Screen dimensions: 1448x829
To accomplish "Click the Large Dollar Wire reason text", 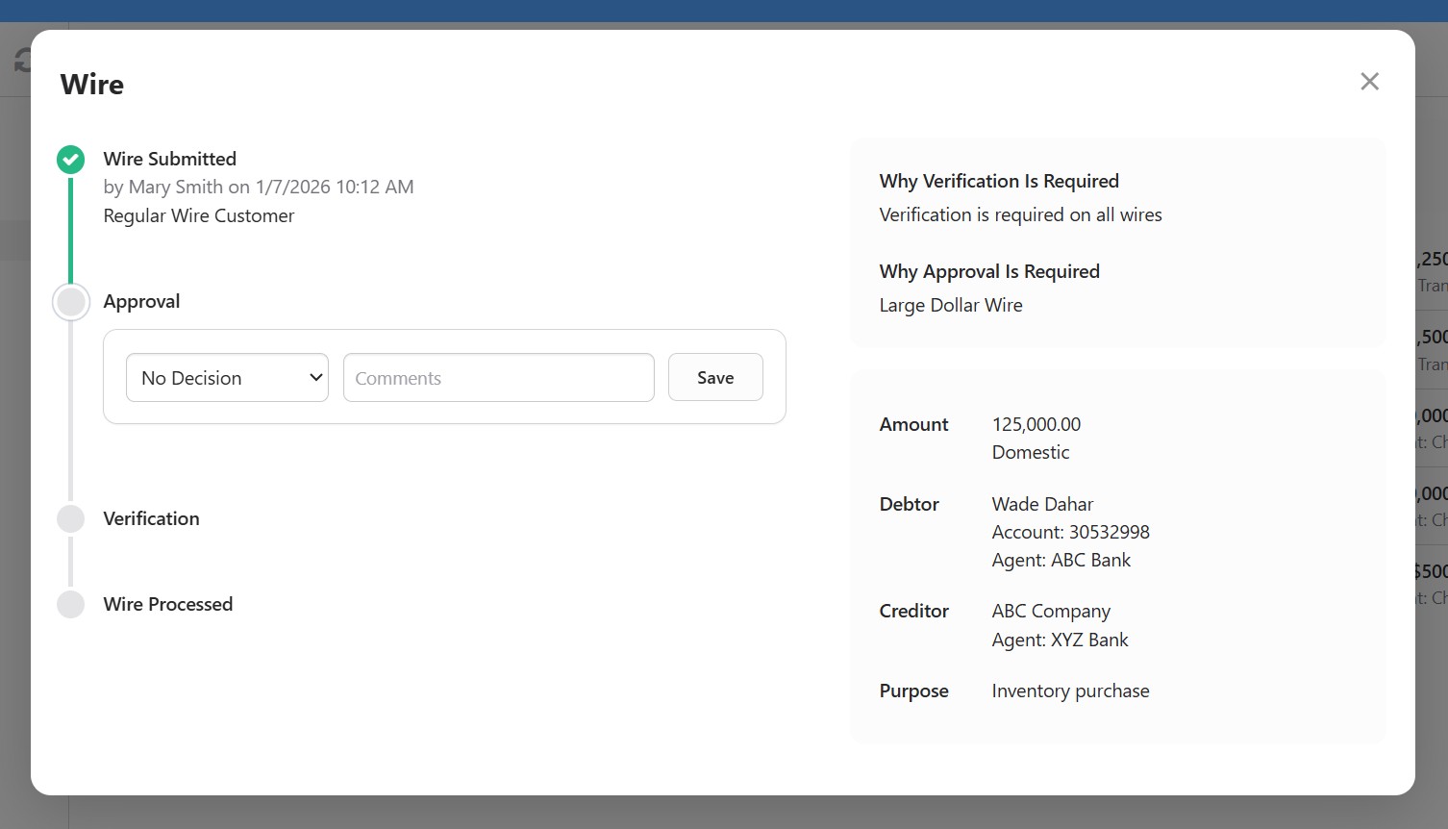I will click(x=950, y=305).
